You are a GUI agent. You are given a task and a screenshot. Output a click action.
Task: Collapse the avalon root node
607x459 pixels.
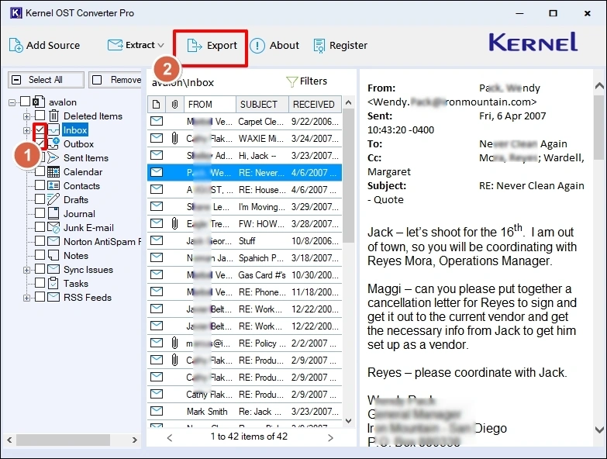(12, 102)
